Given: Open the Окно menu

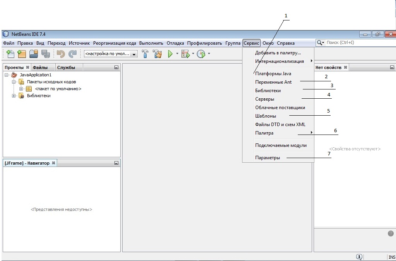Looking at the screenshot, I should click(268, 43).
